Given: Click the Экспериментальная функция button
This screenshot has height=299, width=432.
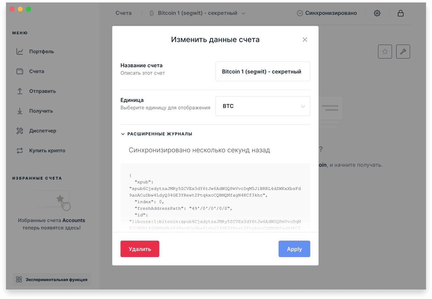Looking at the screenshot, I should (x=52, y=280).
